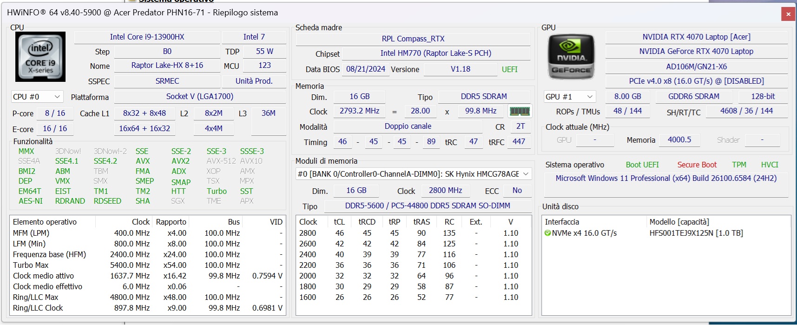Screen dimensions: 797x325
Task: Open the GPU #1 selector dropdown
Action: [570, 97]
